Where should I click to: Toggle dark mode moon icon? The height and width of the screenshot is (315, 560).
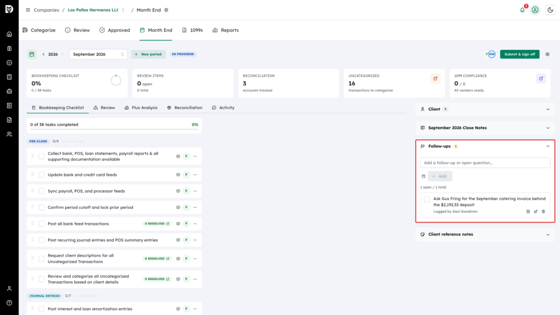click(550, 10)
